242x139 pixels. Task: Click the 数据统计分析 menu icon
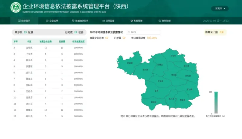(x=73, y=21)
